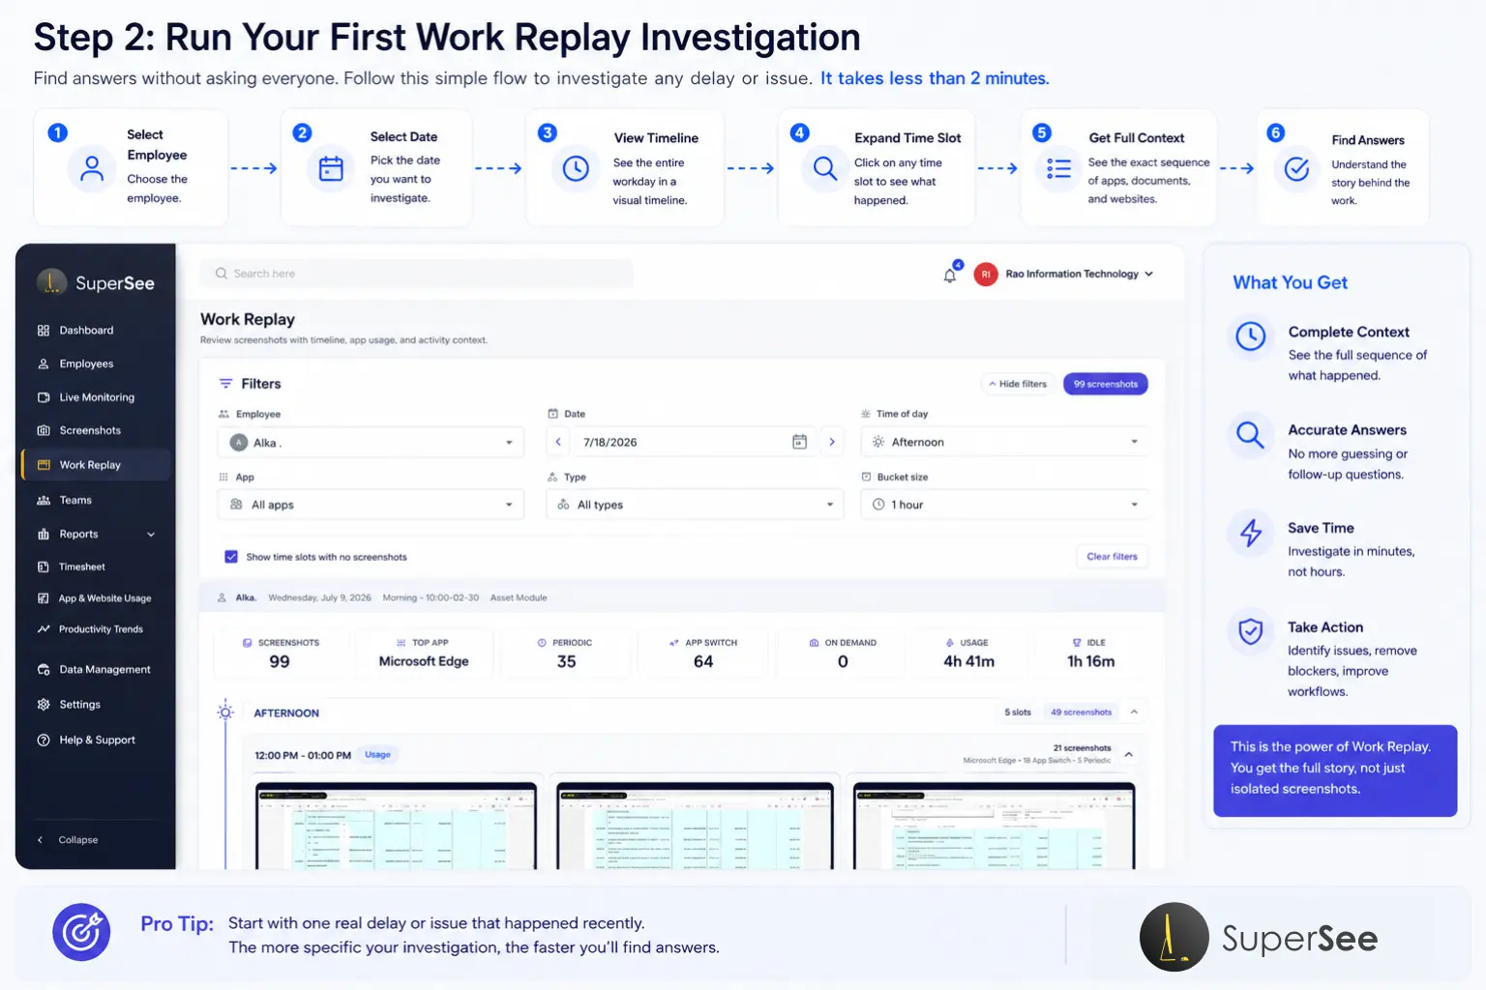Click the IDLE 1h 16m stat
Screen dimensions: 1486x990
click(x=1090, y=654)
